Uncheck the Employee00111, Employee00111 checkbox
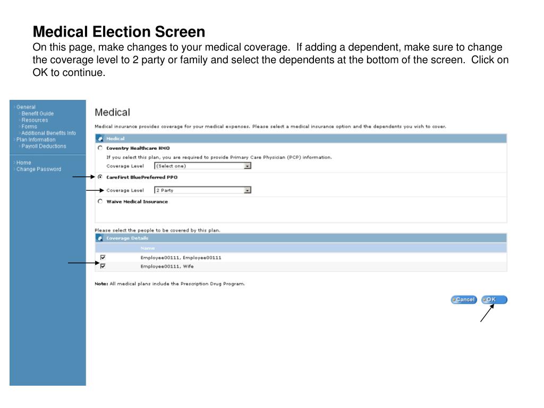 click(103, 258)
